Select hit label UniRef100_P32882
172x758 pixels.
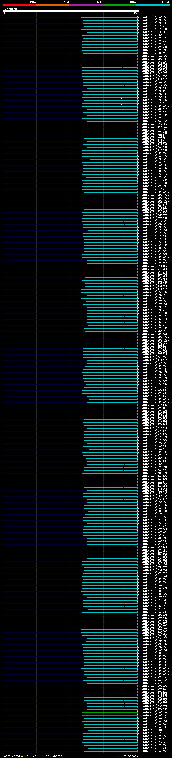pyautogui.click(x=154, y=751)
